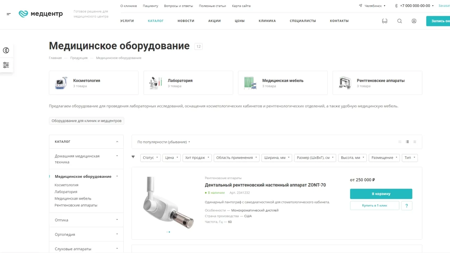This screenshot has width=450, height=253.
Task: Open the Цена filter dropdown
Action: click(x=172, y=158)
